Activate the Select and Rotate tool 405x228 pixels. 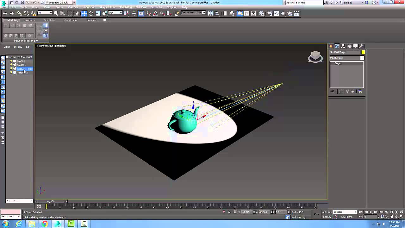tap(91, 13)
